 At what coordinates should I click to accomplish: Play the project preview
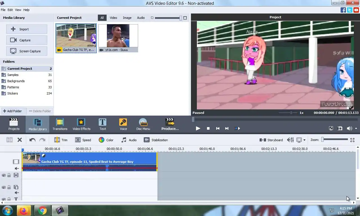pyautogui.click(x=198, y=128)
